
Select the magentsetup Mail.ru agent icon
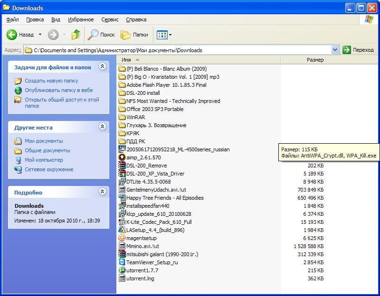coord(122,238)
